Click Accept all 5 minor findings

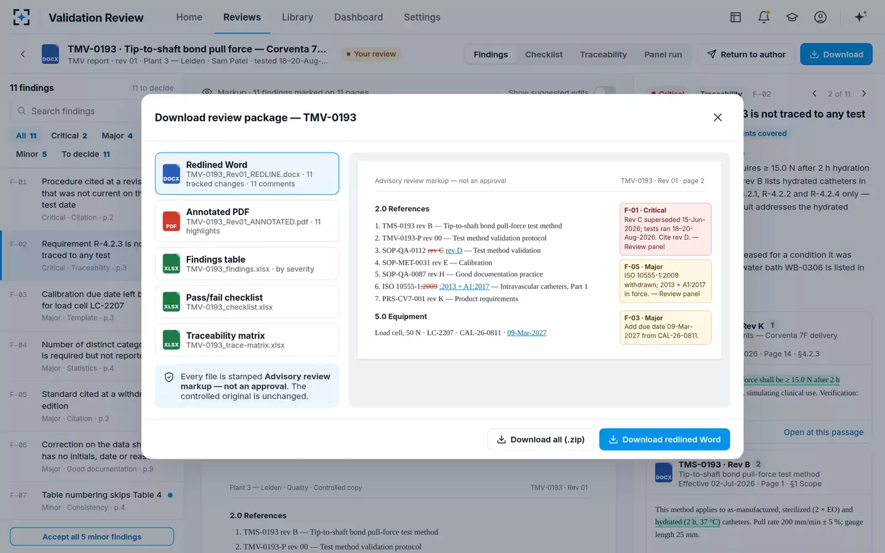(92, 536)
